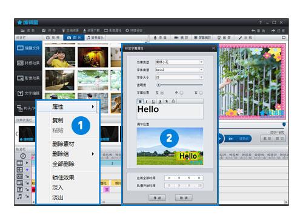
Task: Select the center subtitle position radio
Action: [x=181, y=93]
